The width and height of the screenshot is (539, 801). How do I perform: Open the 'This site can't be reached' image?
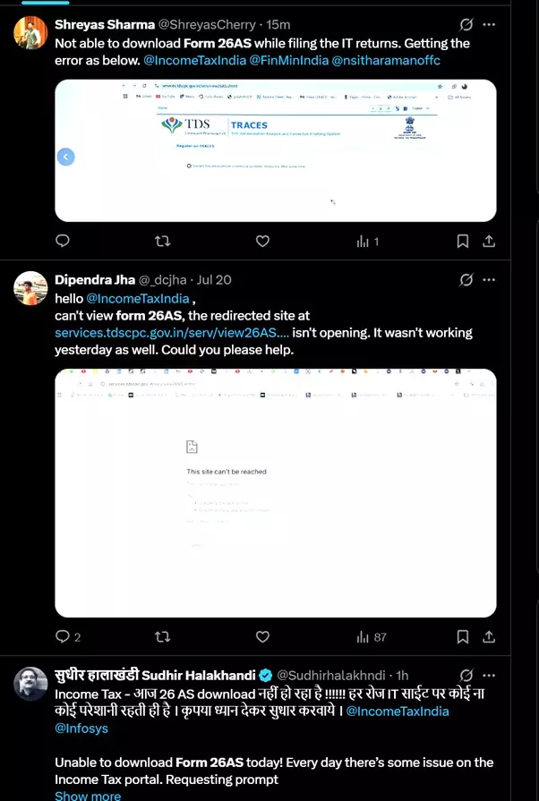tap(276, 492)
